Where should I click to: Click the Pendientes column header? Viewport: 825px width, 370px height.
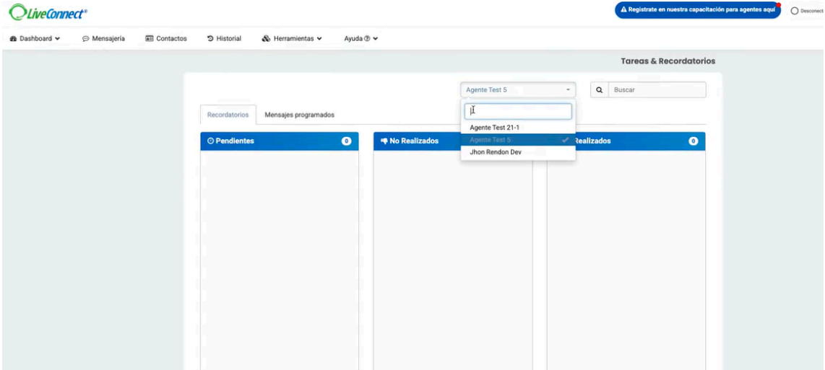[x=280, y=141]
